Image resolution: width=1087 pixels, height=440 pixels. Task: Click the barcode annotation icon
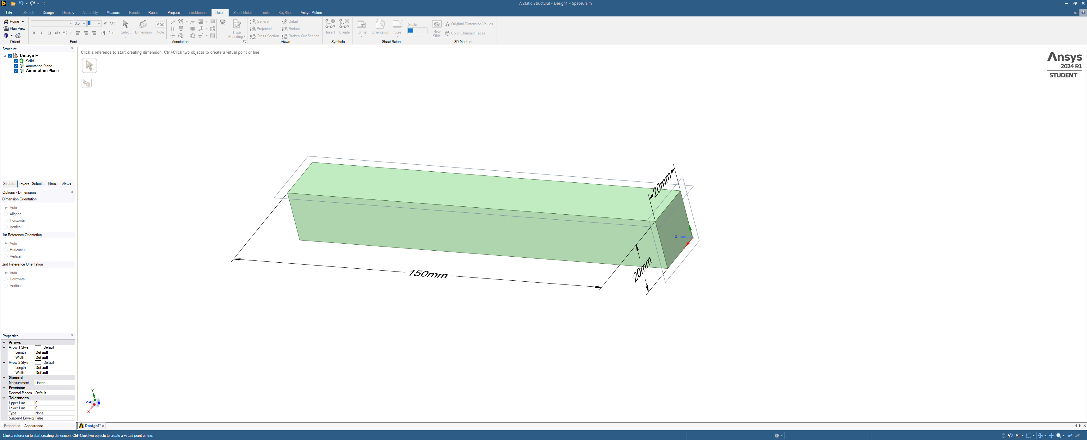193,29
